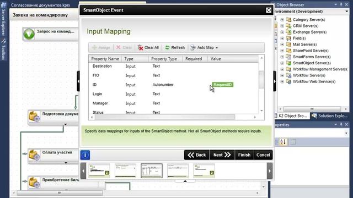Switch to the Solution Explorer tab
Image resolution: width=353 pixels, height=198 pixels.
tap(330, 116)
